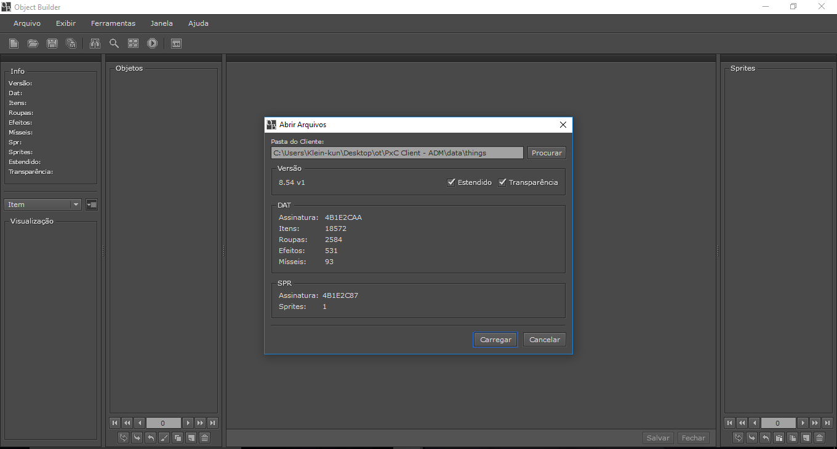Click fast-forward double-arrow in Sprites panel
The image size is (837, 449).
pyautogui.click(x=815, y=423)
